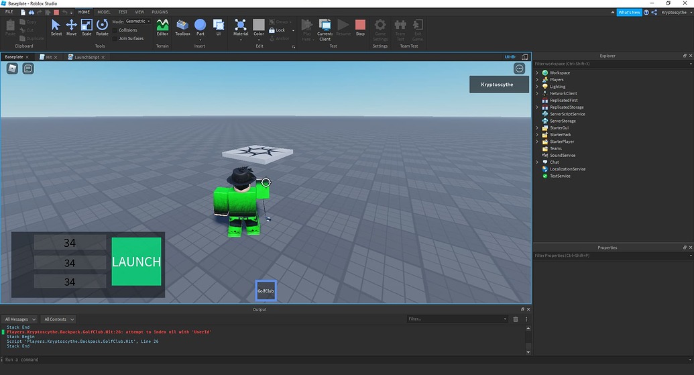Expand the ReplicatedStorage node

[x=537, y=107]
